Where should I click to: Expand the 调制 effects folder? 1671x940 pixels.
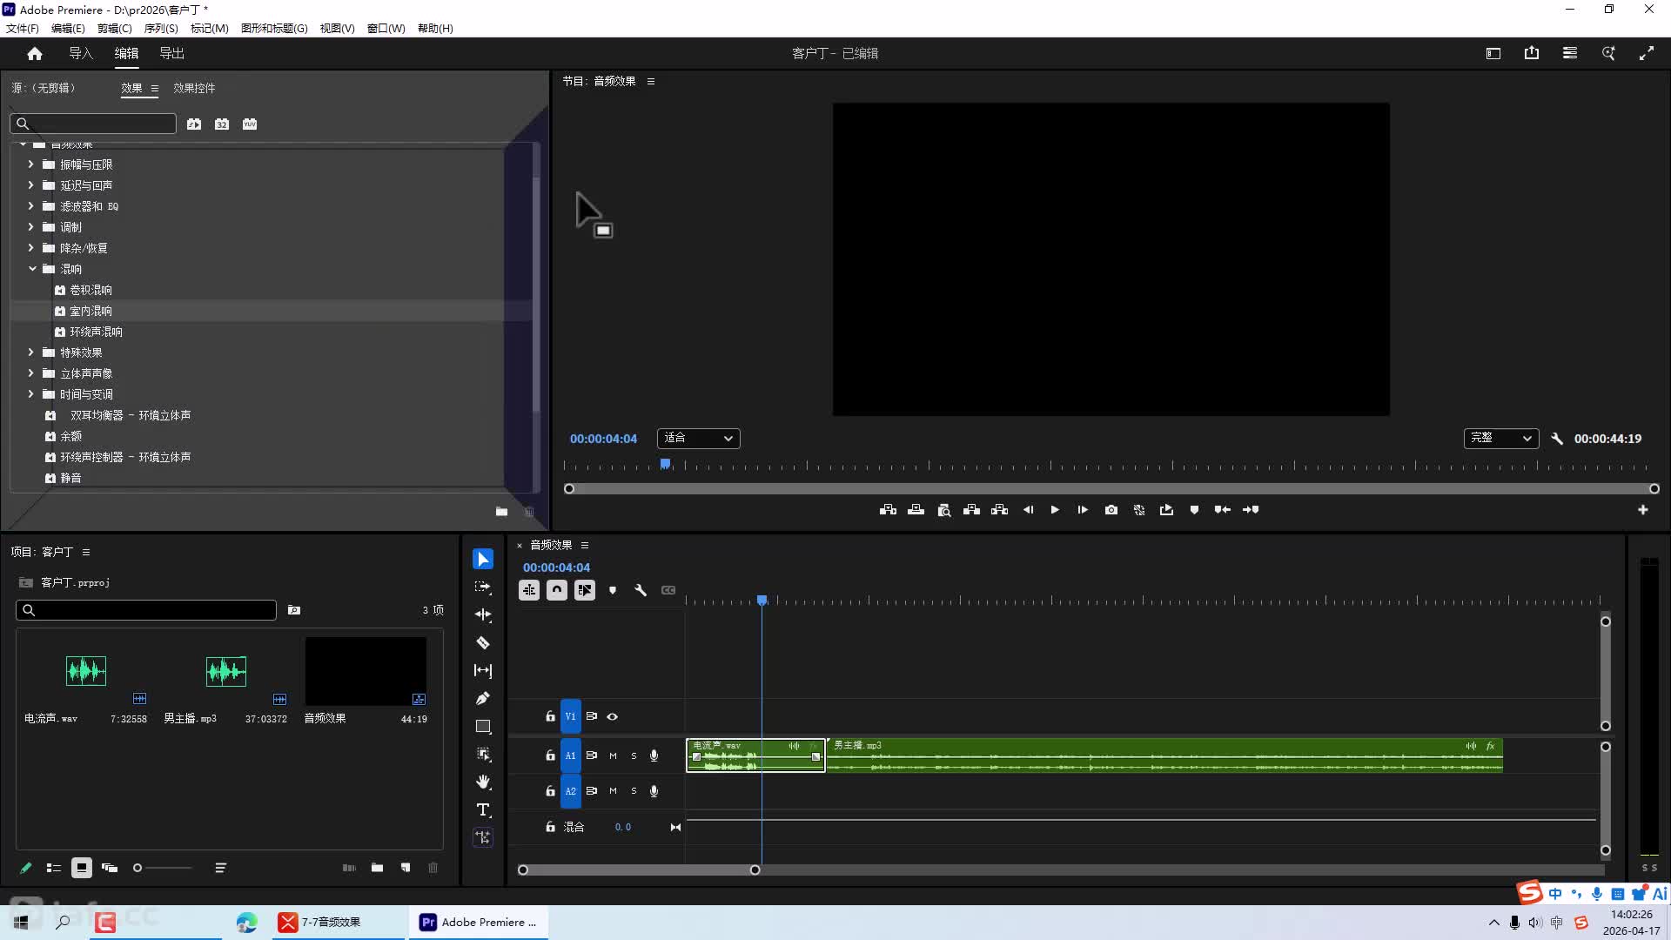[x=31, y=227]
